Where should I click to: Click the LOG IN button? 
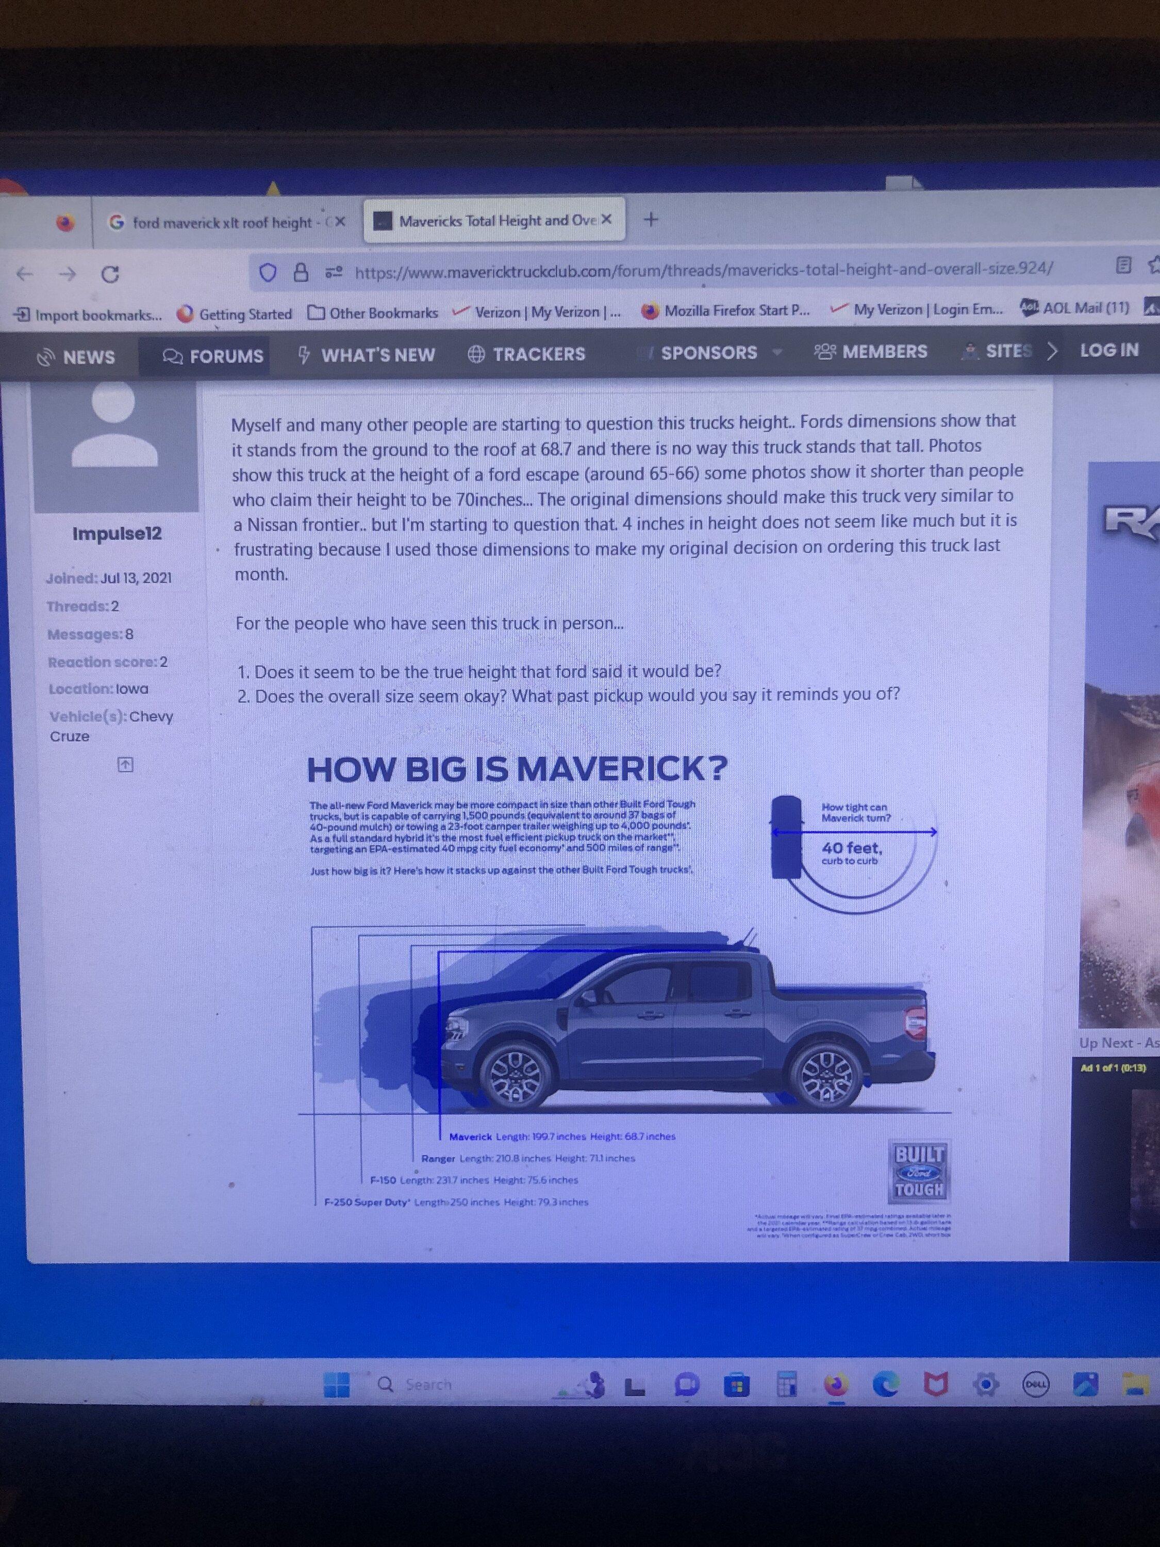click(1109, 350)
